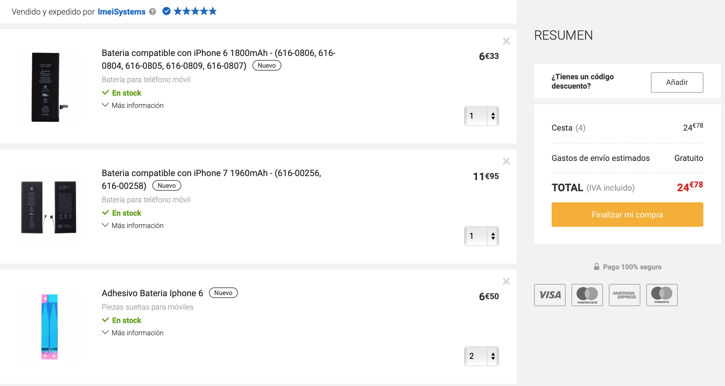The height and width of the screenshot is (386, 725).
Task: Click the verified seller checkmark badge
Action: (166, 11)
